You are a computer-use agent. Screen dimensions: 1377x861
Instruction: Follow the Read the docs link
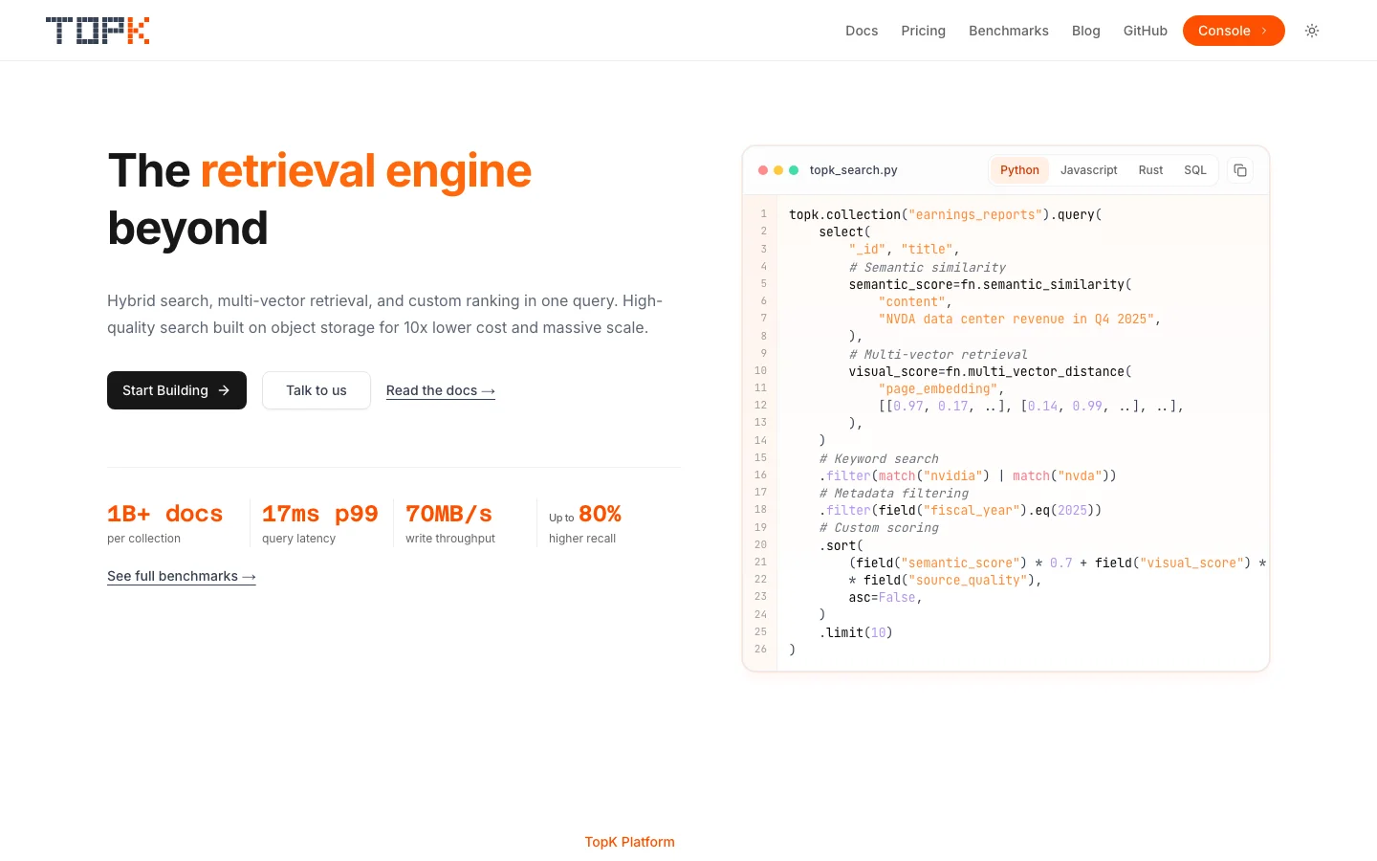441,390
